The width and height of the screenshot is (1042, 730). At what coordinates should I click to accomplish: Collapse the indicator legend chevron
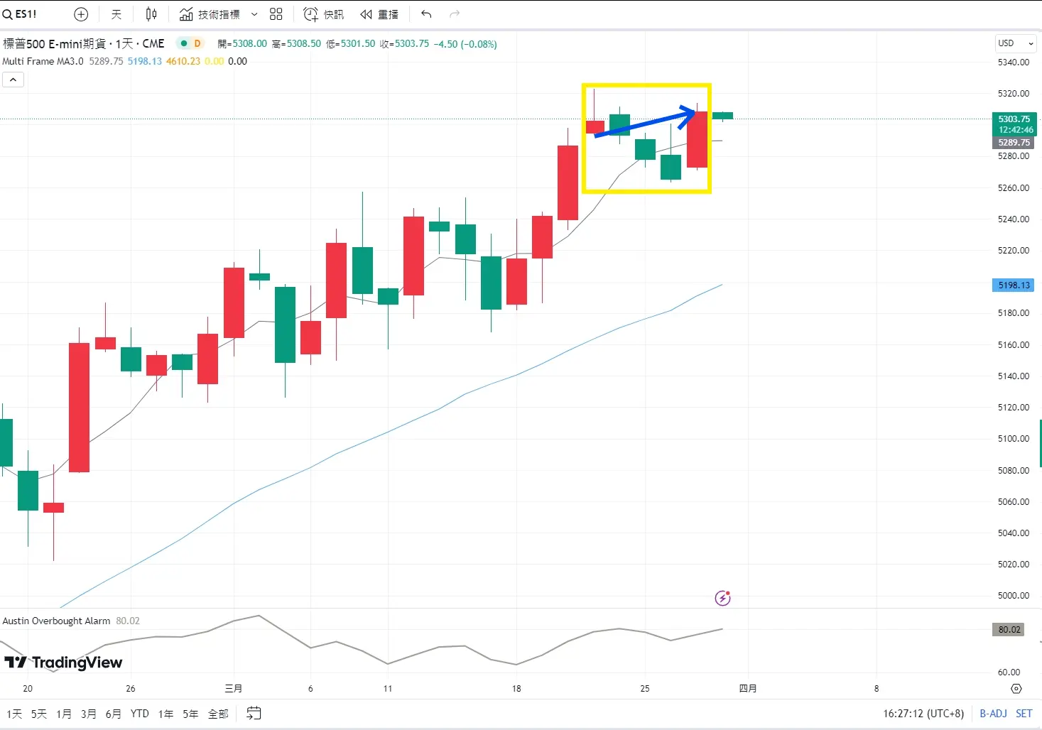(13, 80)
